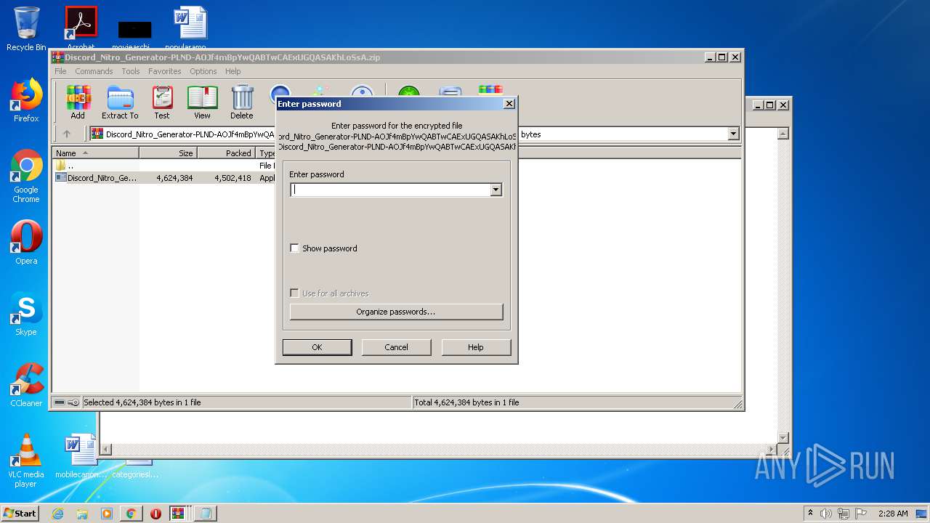
Task: Open the Tools menu
Action: [x=131, y=71]
